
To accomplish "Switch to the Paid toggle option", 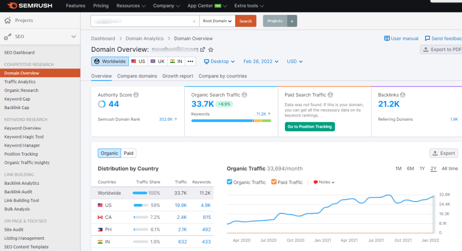I will (x=128, y=153).
